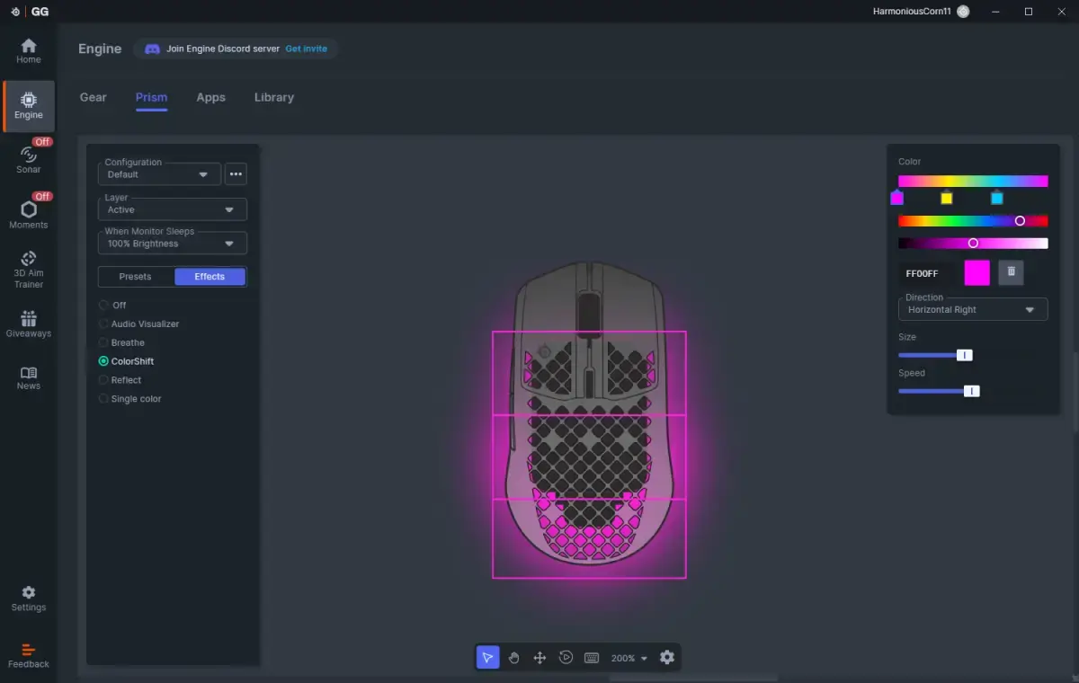This screenshot has height=683, width=1079.
Task: Open the Home section in sidebar
Action: 28,51
